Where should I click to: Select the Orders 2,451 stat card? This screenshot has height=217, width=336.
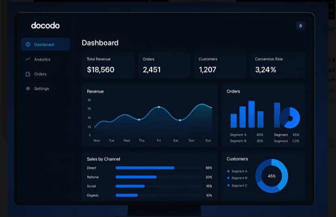pyautogui.click(x=163, y=65)
